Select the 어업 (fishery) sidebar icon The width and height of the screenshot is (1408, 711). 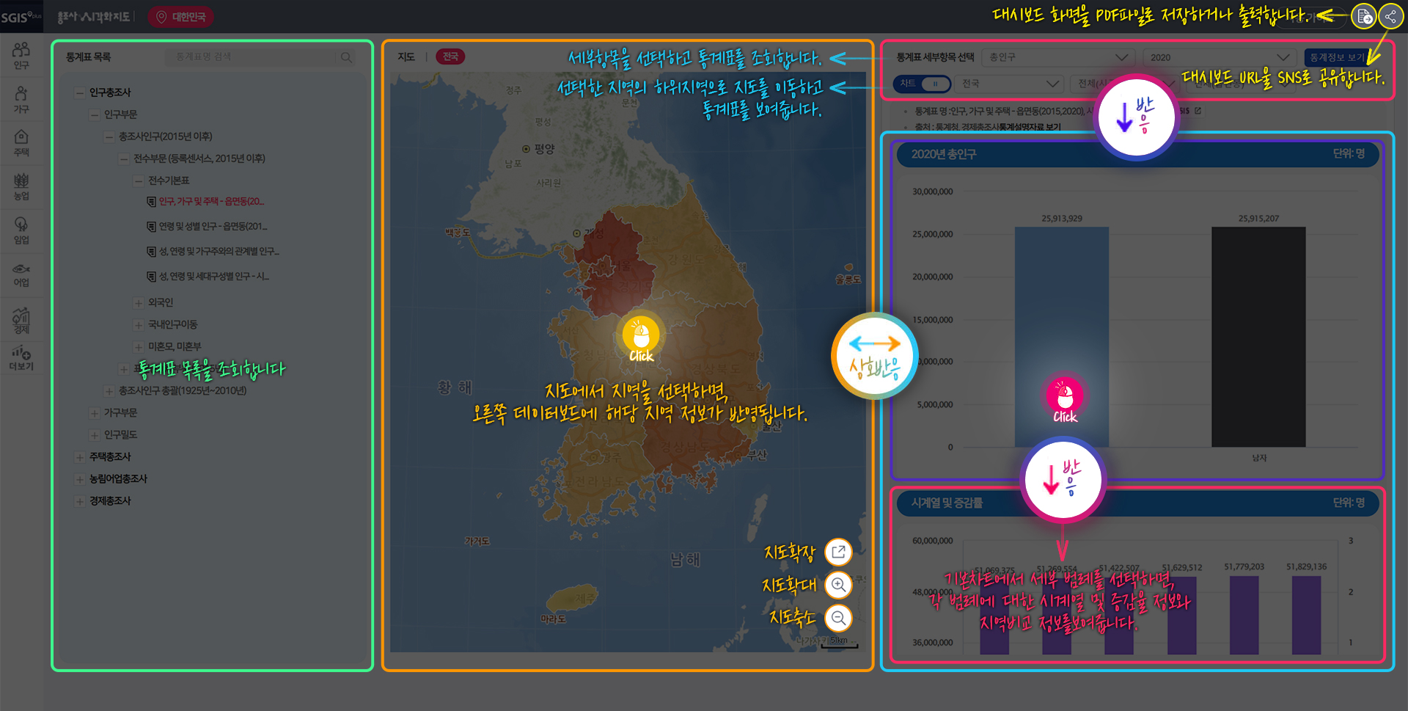pyautogui.click(x=21, y=274)
